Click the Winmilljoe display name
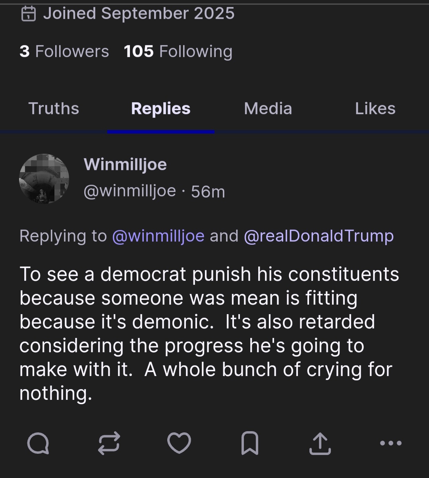 (x=125, y=165)
